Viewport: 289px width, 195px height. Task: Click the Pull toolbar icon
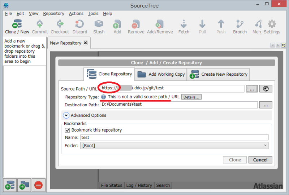(202, 24)
